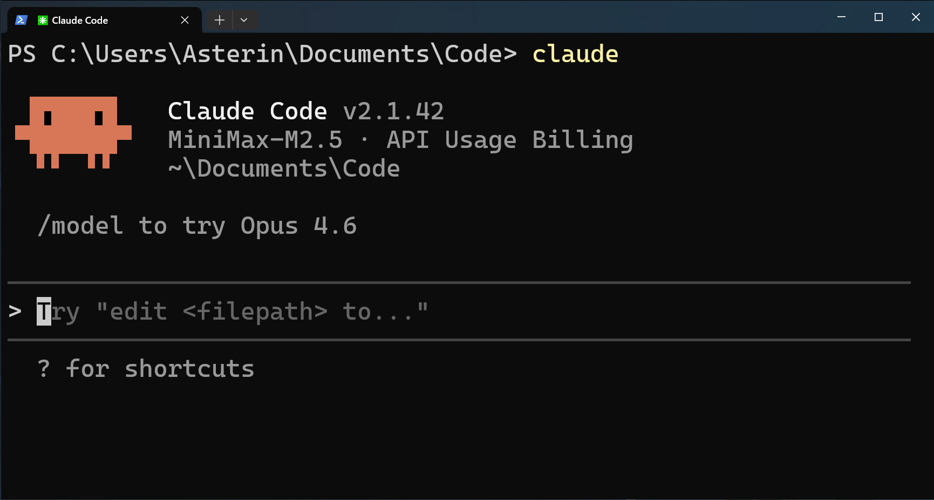
Task: Click the MiniMax-M2.5 model name
Action: (255, 140)
